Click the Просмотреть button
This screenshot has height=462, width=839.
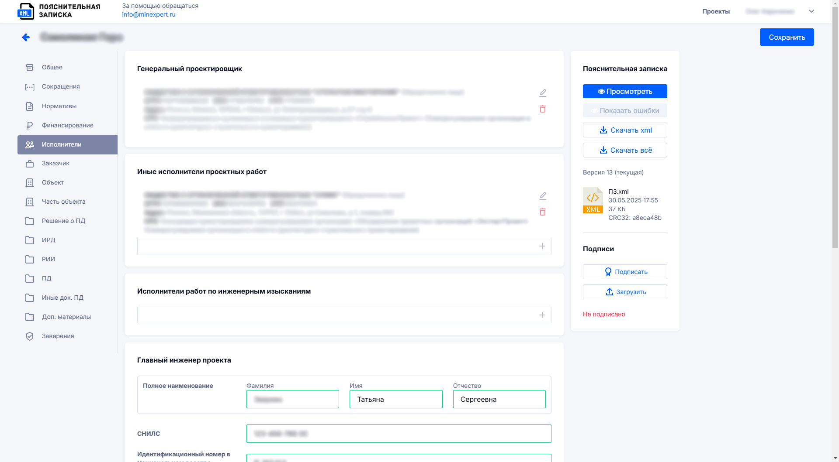tap(625, 91)
